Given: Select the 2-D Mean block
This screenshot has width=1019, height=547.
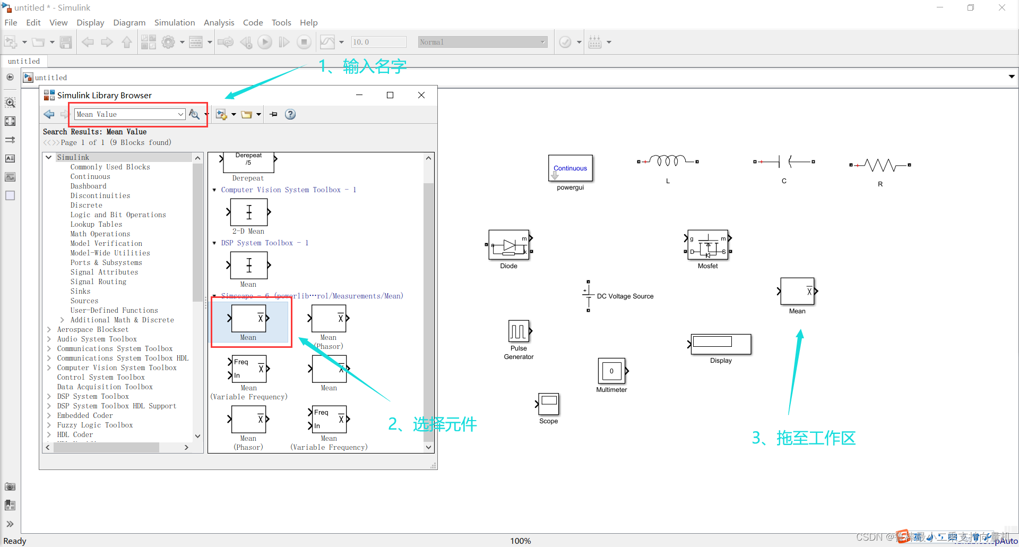Looking at the screenshot, I should pyautogui.click(x=248, y=217).
